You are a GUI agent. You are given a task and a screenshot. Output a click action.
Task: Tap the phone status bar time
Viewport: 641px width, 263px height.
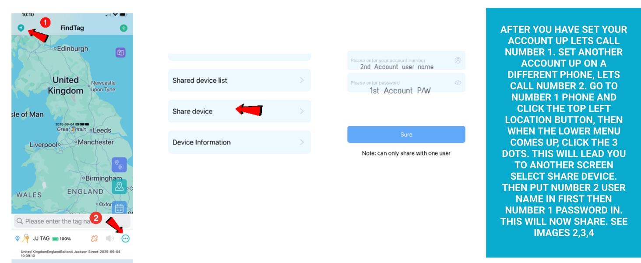(28, 14)
